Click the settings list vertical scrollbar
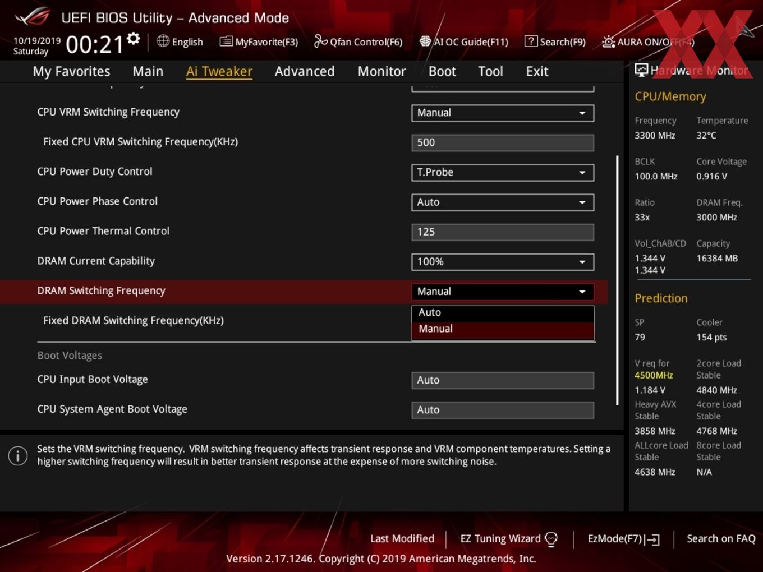Viewport: 763px width, 572px height. 617,280
